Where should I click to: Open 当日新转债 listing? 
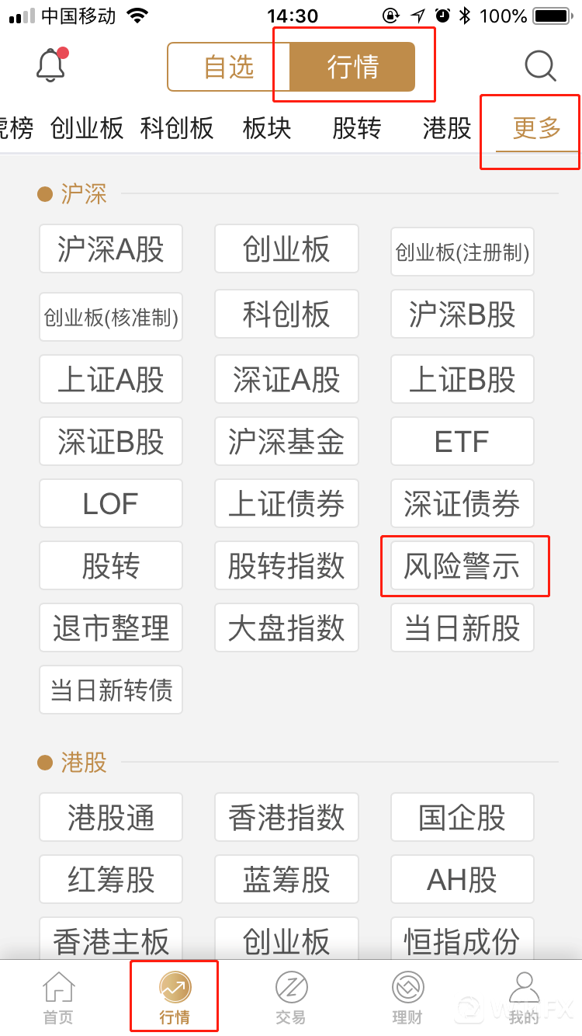(111, 690)
